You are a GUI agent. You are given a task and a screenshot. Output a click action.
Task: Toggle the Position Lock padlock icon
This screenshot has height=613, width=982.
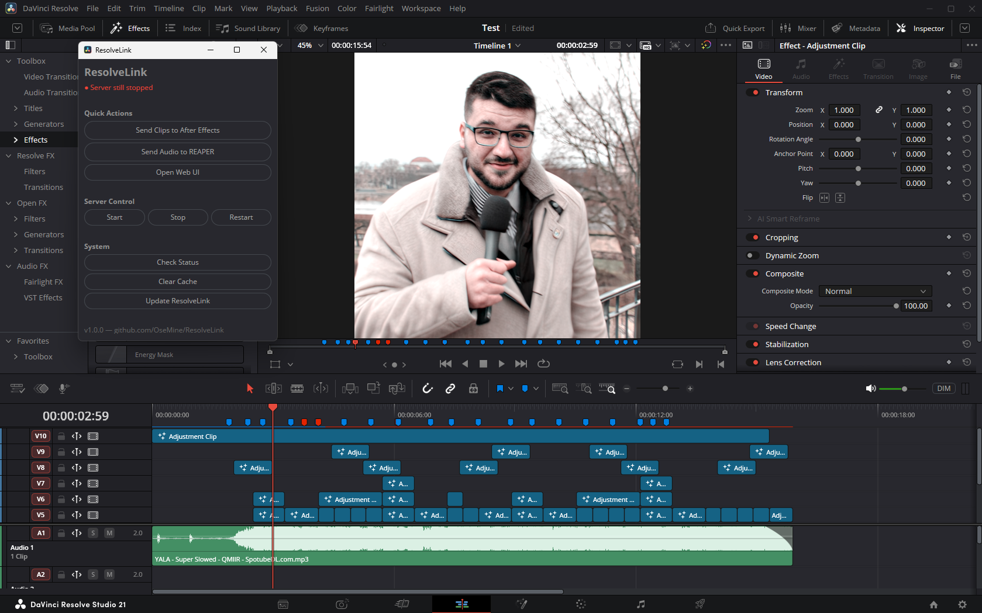coord(473,389)
